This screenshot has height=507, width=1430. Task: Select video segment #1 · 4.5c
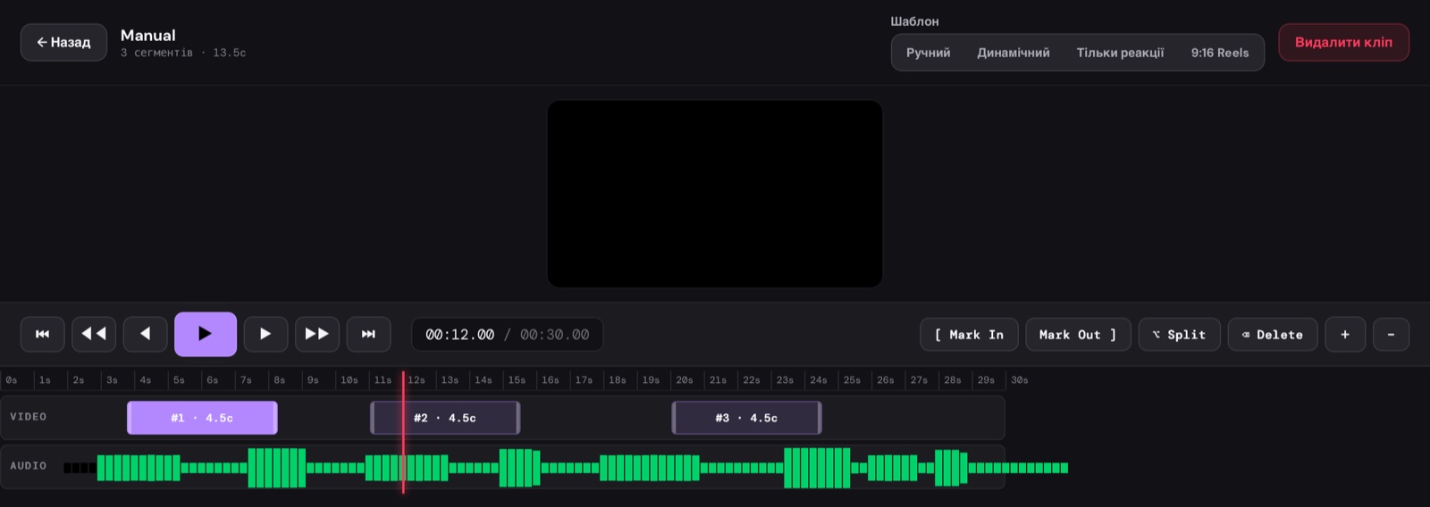click(202, 418)
